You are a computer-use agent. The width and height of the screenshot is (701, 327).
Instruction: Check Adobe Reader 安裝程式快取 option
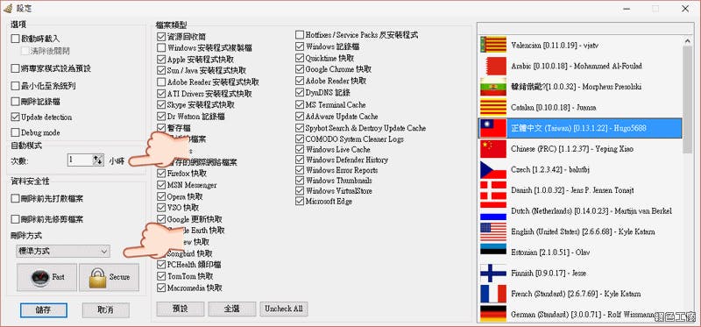[x=161, y=82]
